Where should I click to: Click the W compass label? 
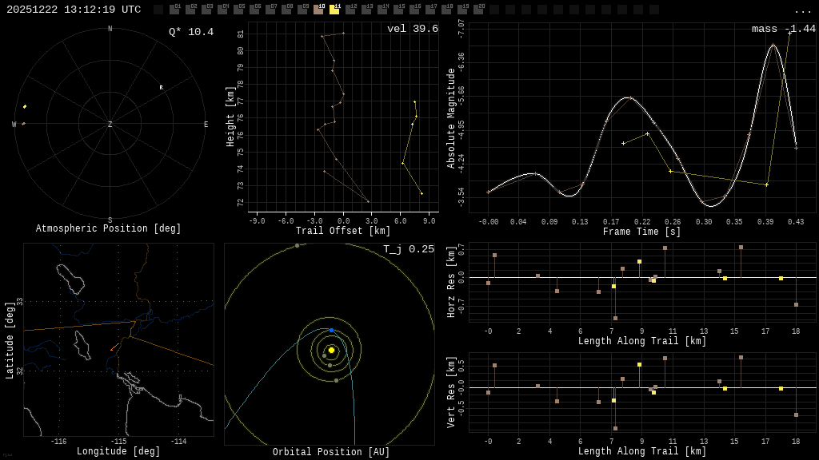14,124
